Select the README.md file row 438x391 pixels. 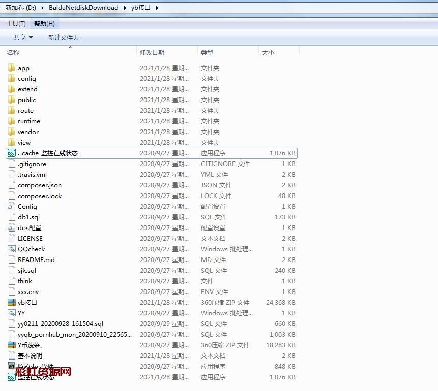click(x=36, y=259)
